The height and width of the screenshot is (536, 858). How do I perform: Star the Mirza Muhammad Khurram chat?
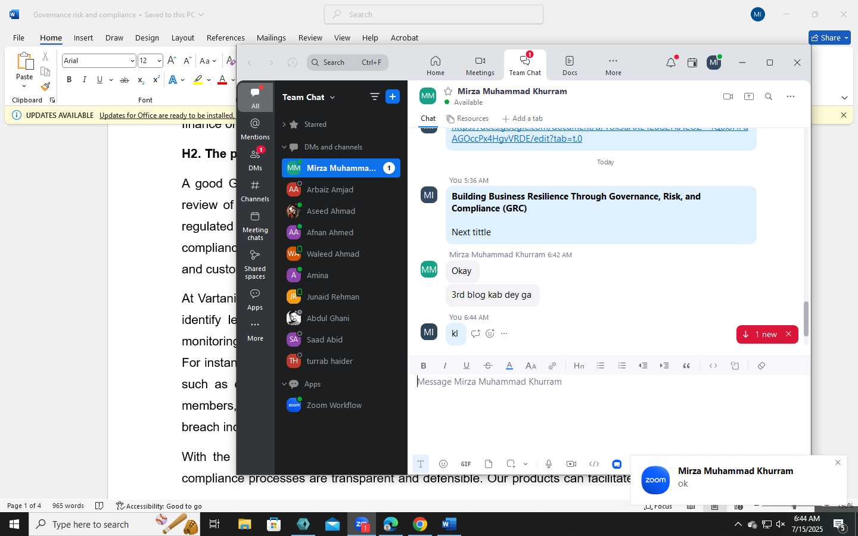448,91
